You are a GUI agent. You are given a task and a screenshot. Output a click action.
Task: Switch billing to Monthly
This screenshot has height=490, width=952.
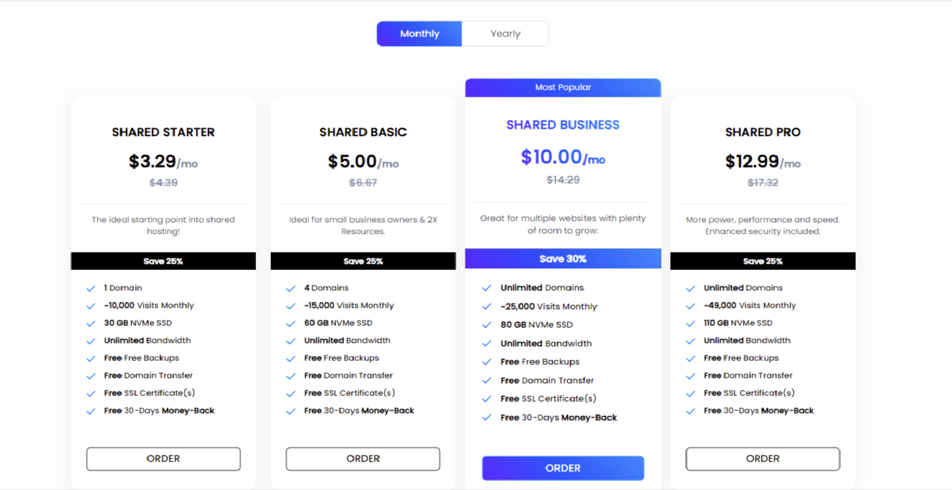click(419, 34)
